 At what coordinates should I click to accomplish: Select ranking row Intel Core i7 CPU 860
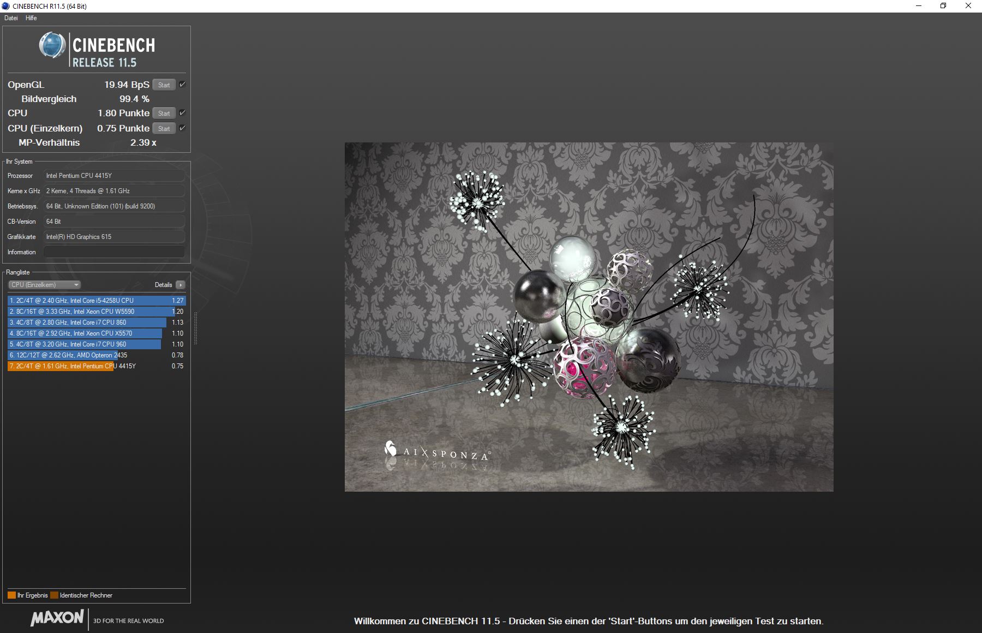pyautogui.click(x=97, y=323)
